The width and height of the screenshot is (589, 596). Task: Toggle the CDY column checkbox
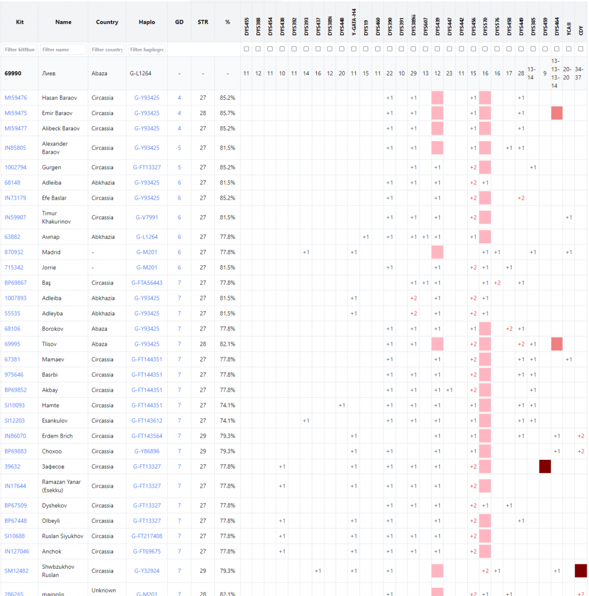click(x=581, y=49)
